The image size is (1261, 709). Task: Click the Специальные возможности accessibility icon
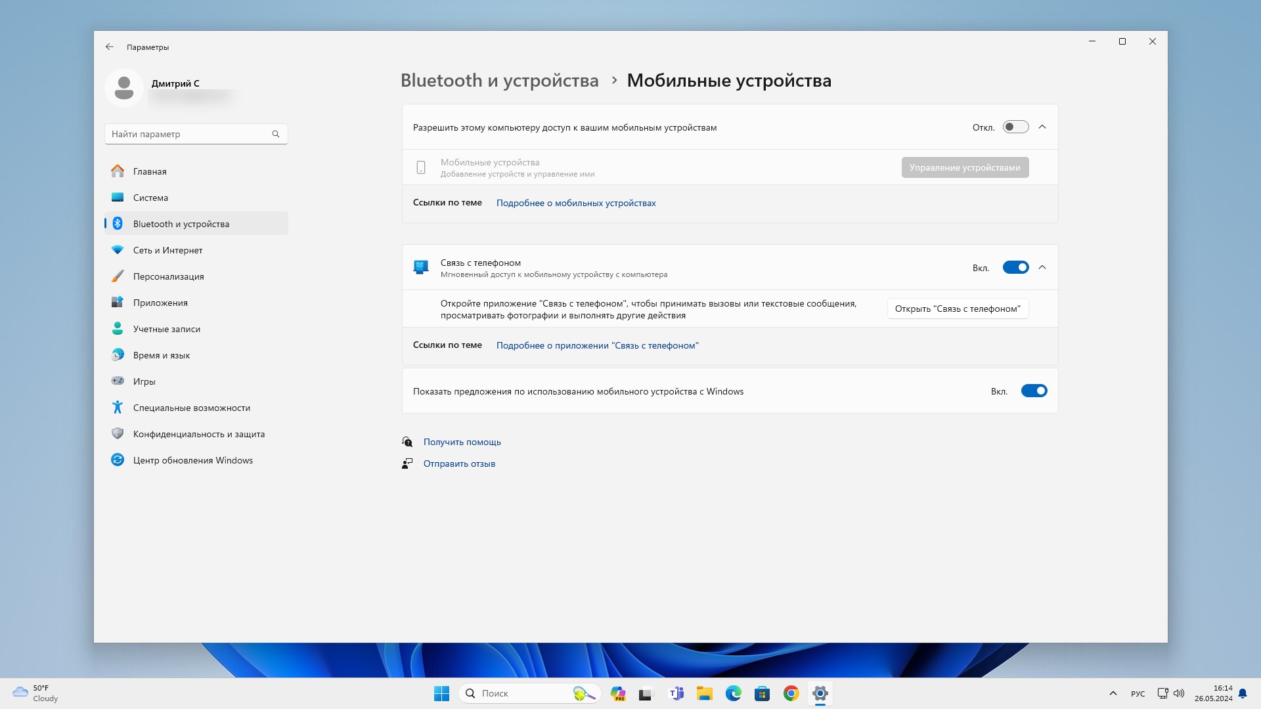click(x=118, y=408)
